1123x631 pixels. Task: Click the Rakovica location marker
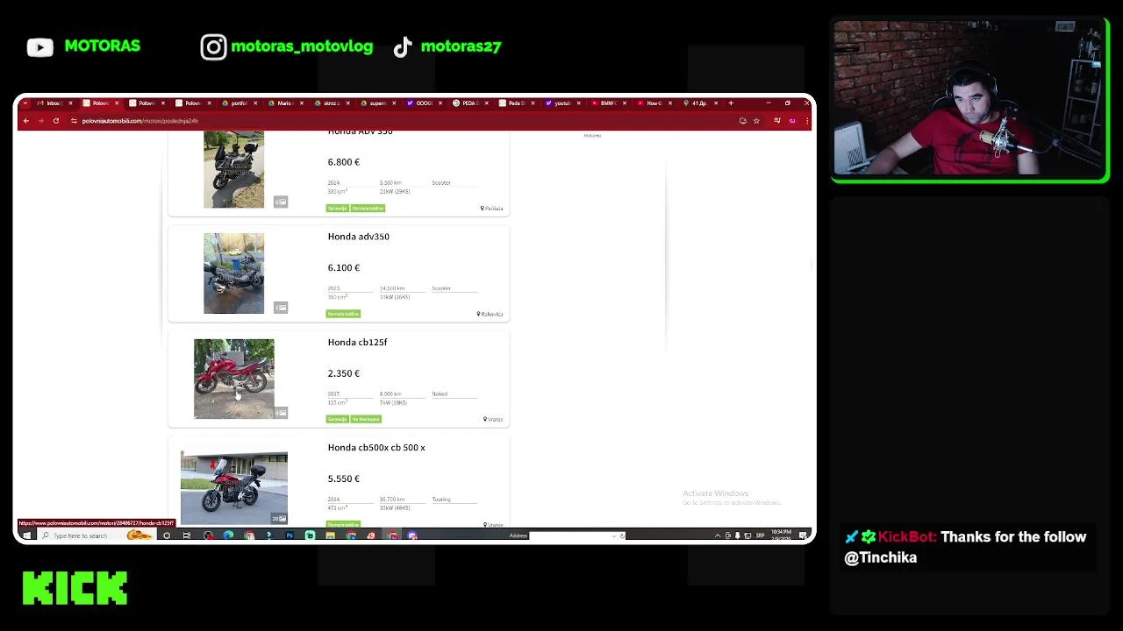(490, 314)
